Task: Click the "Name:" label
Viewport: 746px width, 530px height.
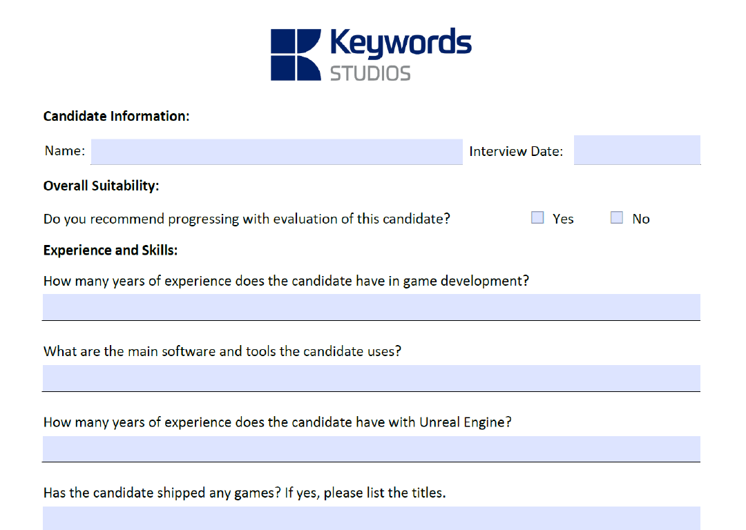Action: coord(65,150)
